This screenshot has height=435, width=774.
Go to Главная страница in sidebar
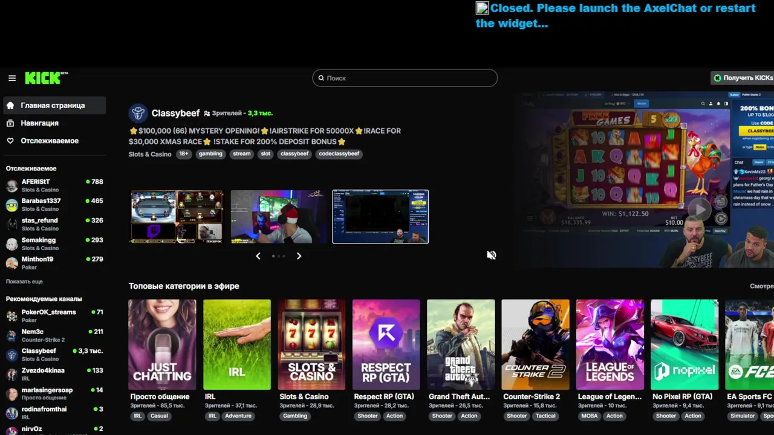pos(54,105)
